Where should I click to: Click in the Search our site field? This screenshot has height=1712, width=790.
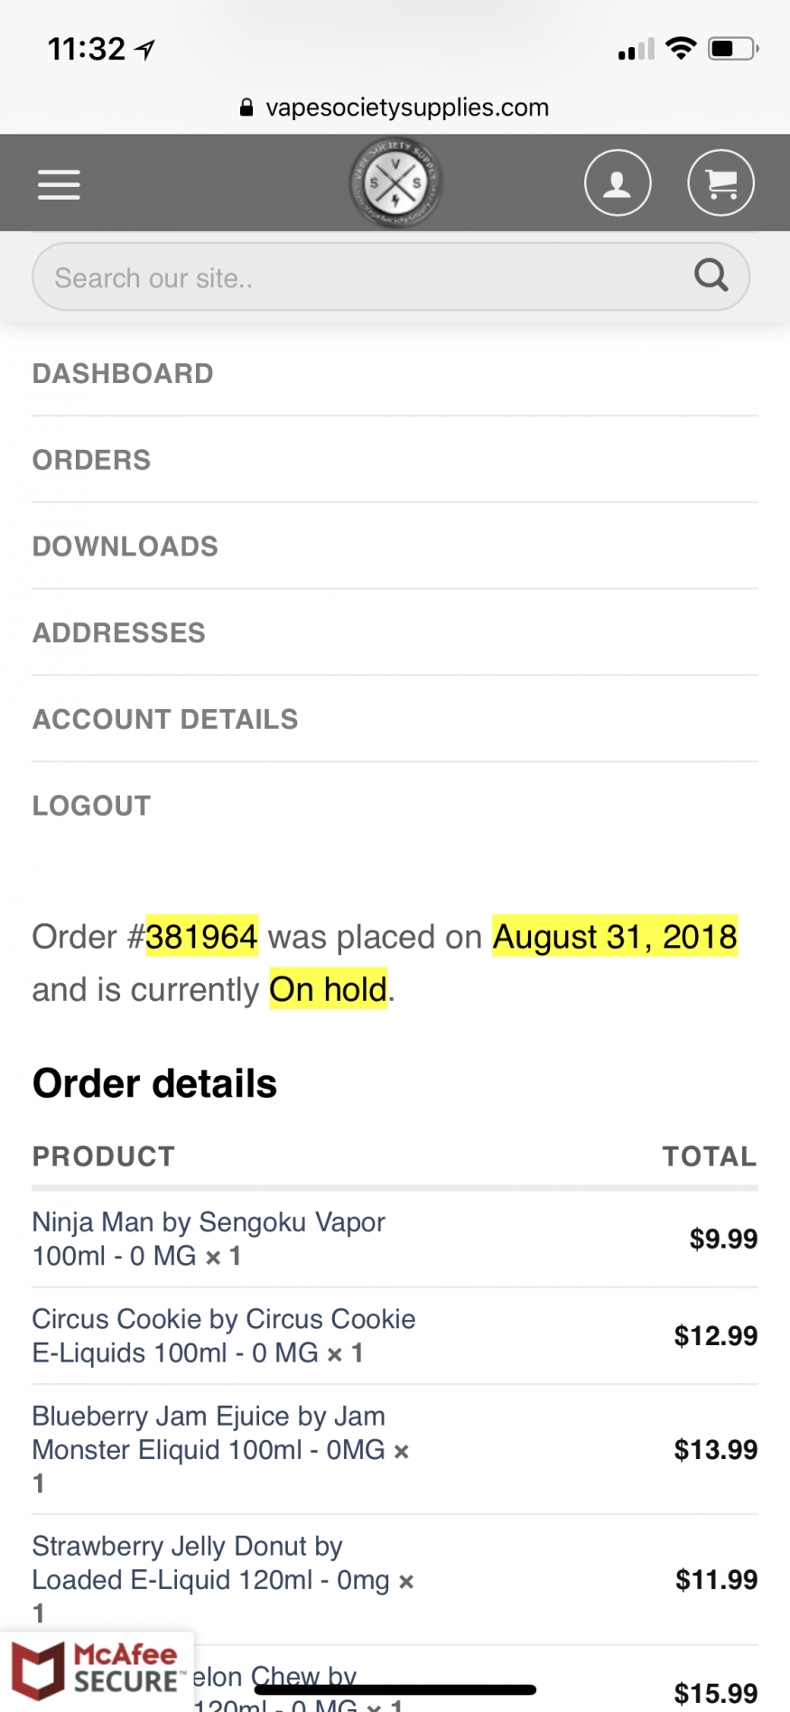pyautogui.click(x=361, y=277)
